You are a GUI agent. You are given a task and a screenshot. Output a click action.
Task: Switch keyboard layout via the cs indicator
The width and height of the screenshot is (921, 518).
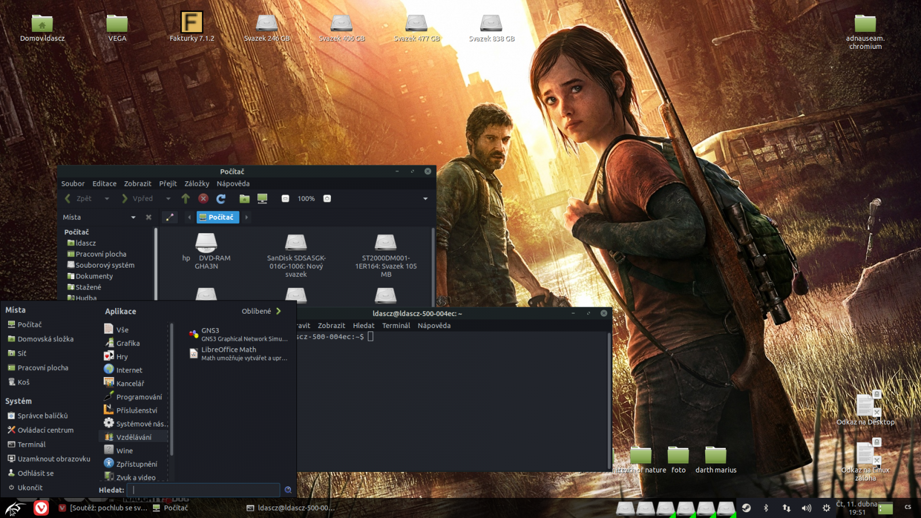click(907, 508)
